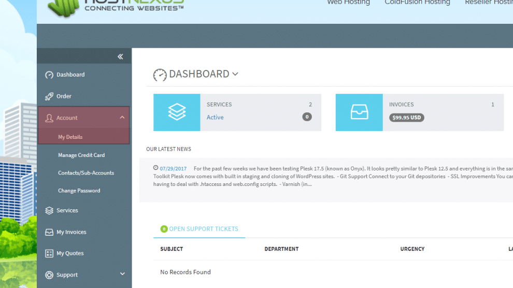The image size is (513, 288).
Task: Select the Open Support Tickets tab
Action: coord(199,229)
